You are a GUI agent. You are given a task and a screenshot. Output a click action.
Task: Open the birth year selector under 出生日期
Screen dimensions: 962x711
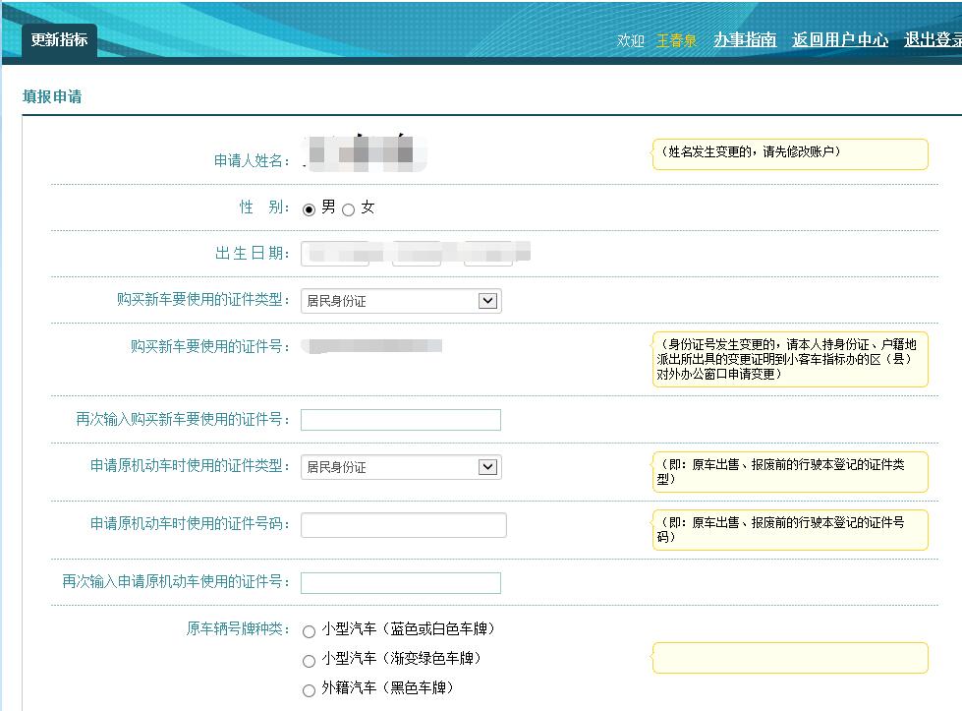[x=333, y=253]
